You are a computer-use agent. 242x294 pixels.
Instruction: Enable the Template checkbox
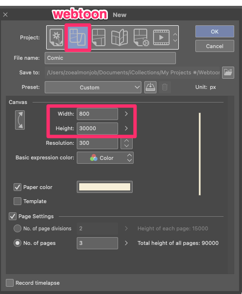coord(17,201)
